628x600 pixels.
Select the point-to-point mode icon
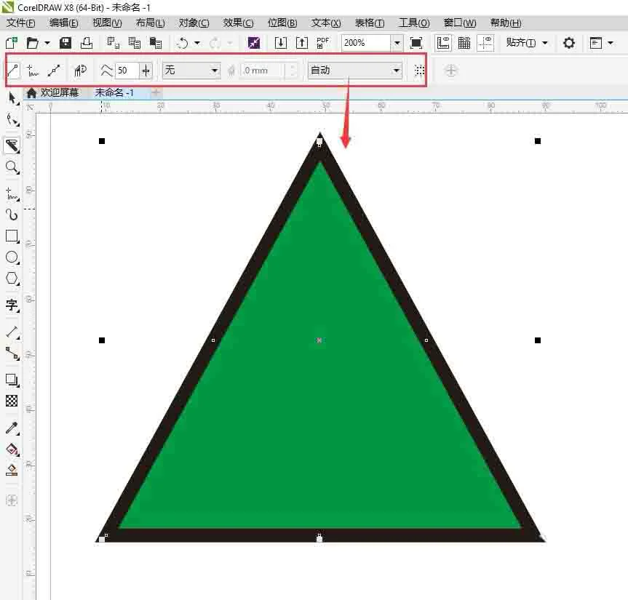[54, 71]
